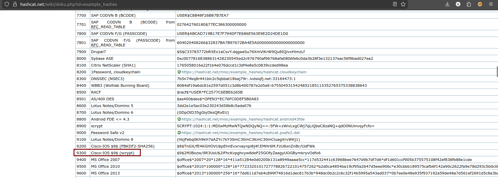Open the hashcat.psafe2.dat example link
The height and width of the screenshot is (178, 498).
(240, 133)
